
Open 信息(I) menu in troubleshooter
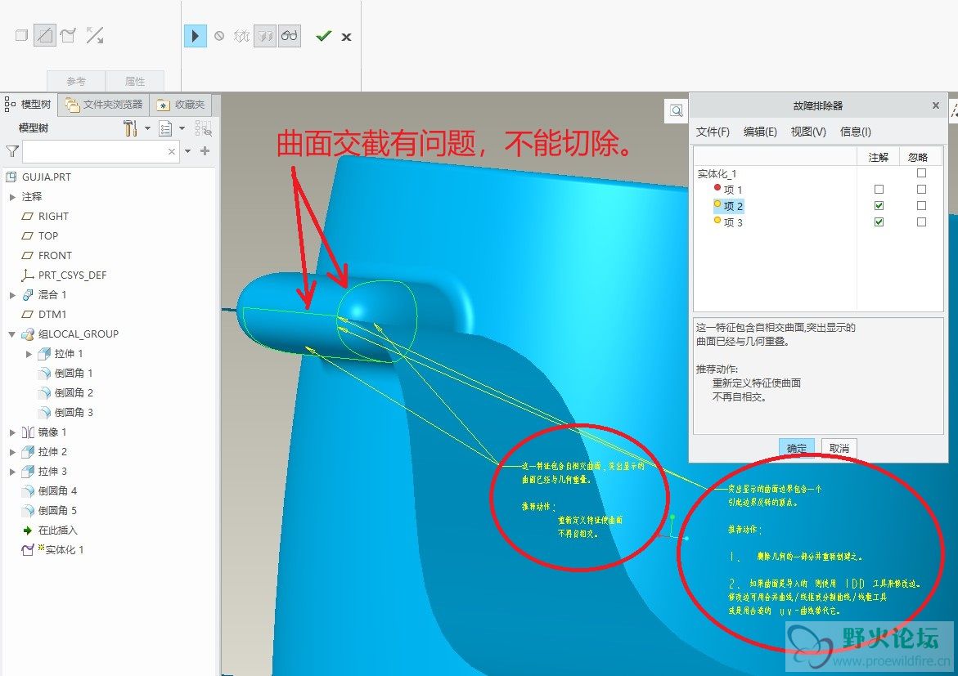coord(856,132)
